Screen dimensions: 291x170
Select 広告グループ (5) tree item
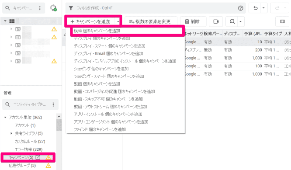(x=22, y=166)
